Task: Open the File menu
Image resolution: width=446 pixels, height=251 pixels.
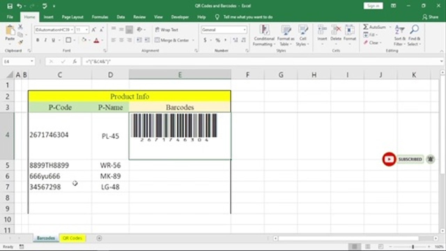Action: pyautogui.click(x=10, y=17)
